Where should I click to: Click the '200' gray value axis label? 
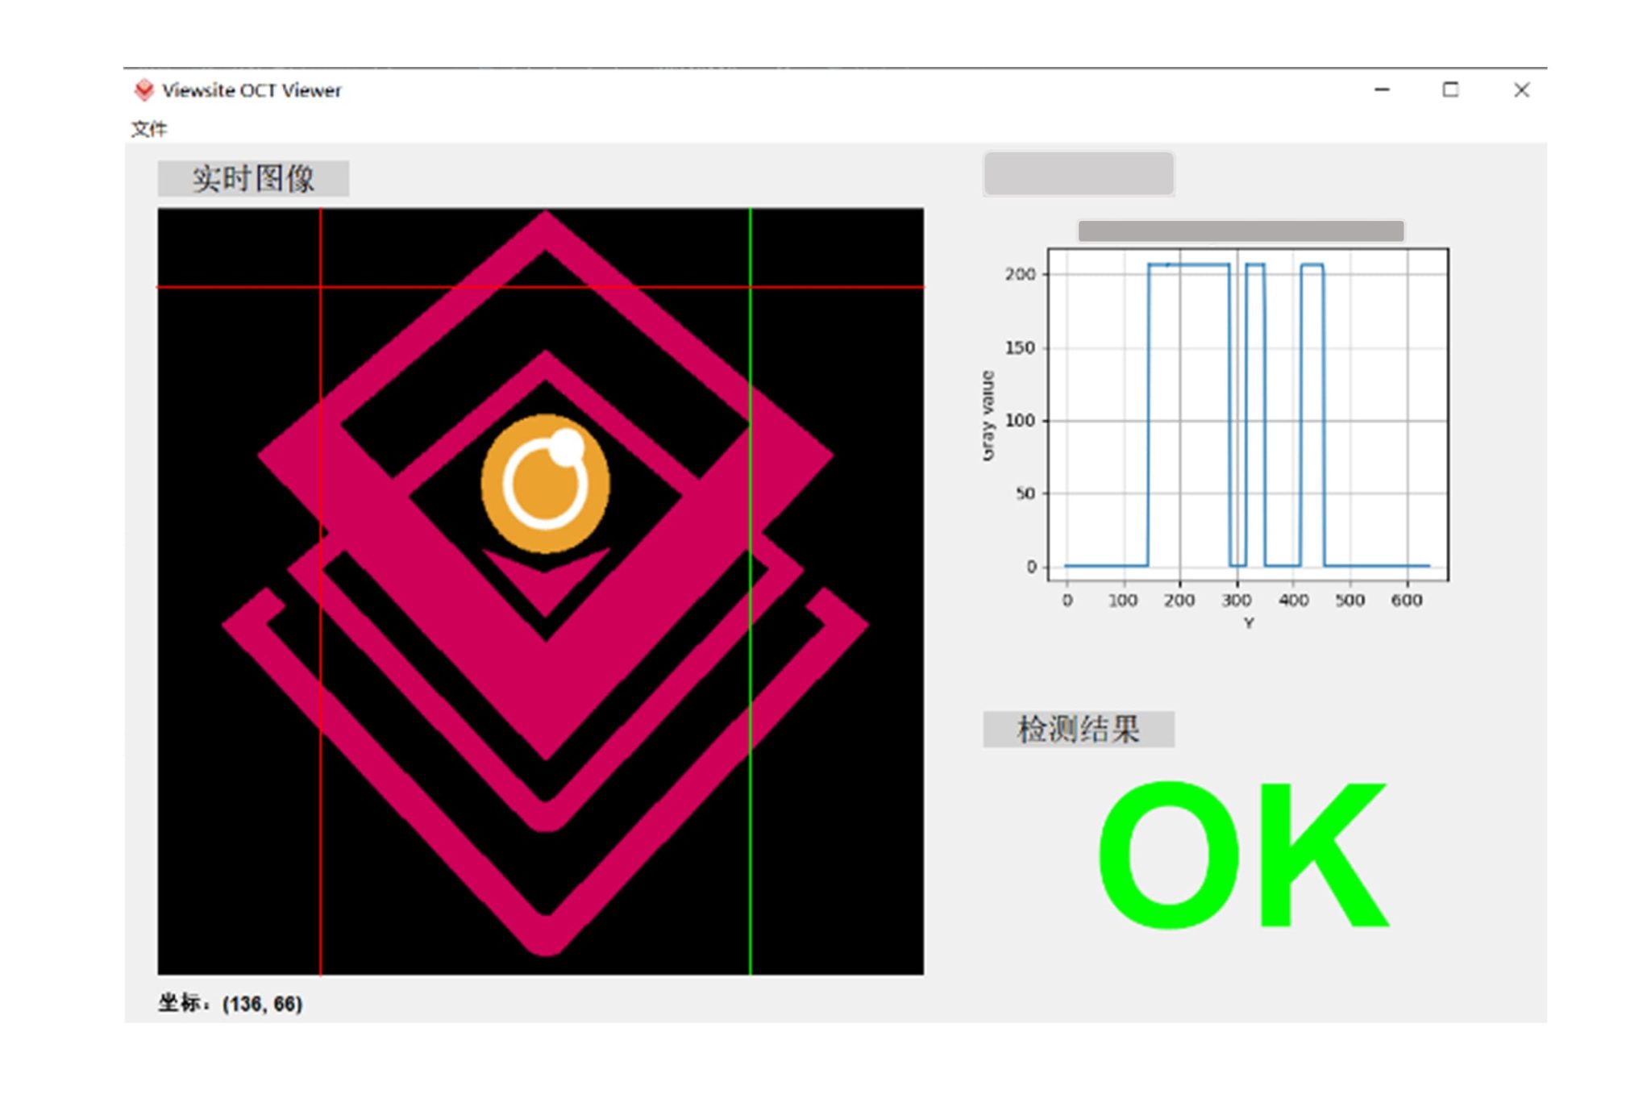point(1020,274)
